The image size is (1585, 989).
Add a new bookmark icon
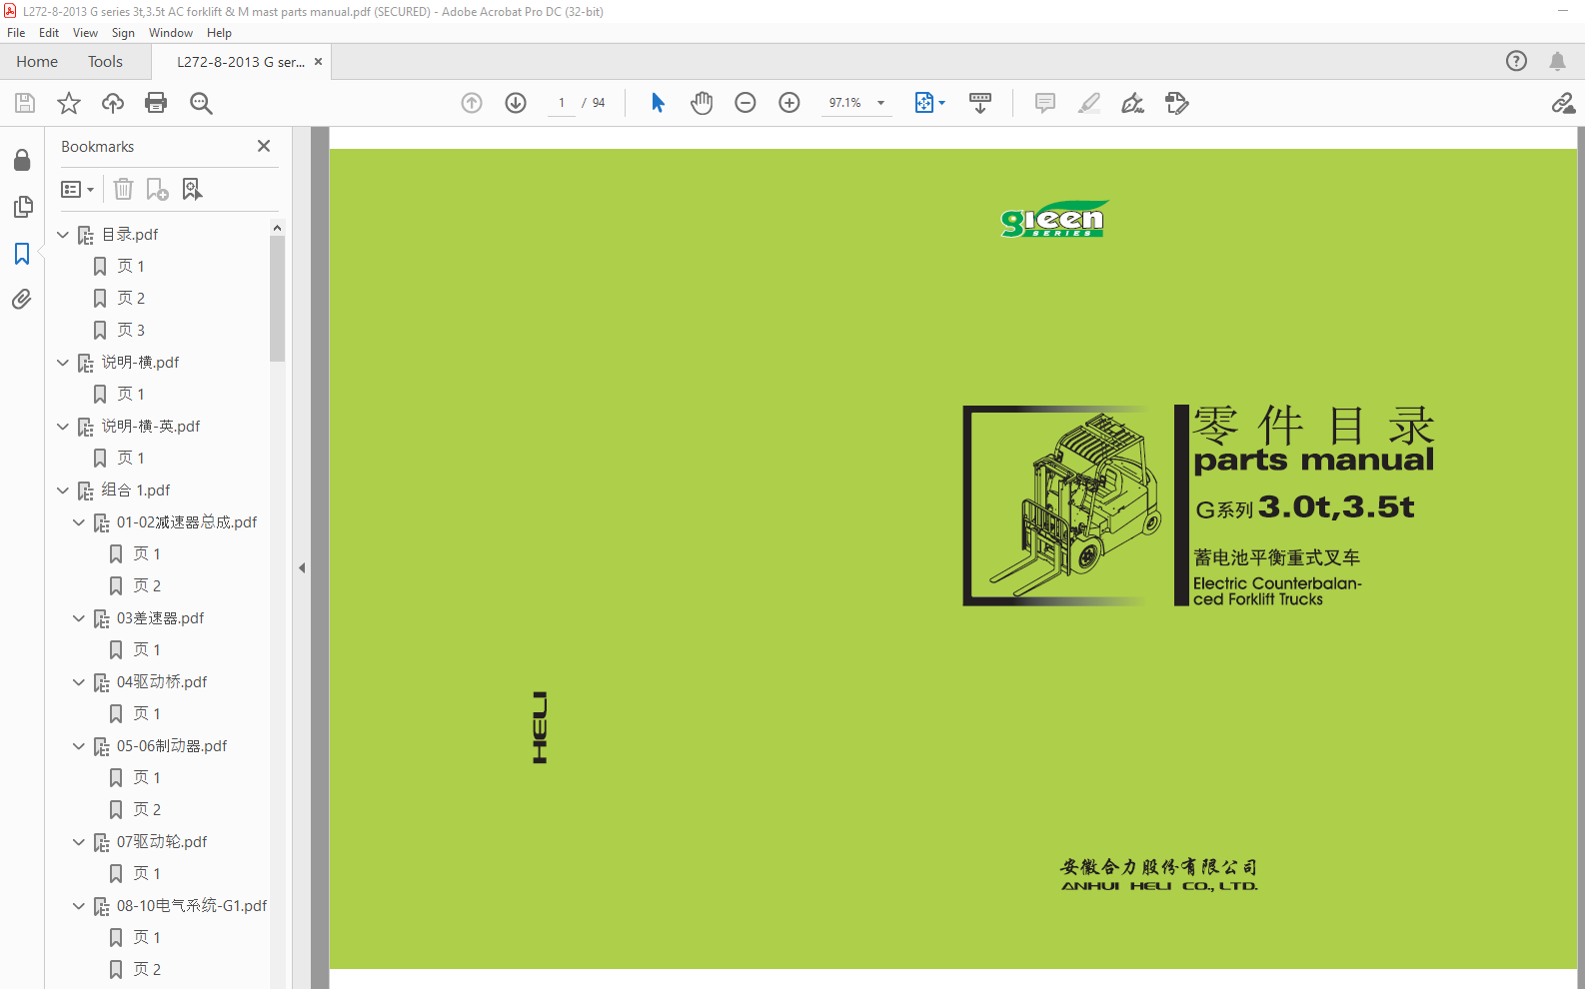click(x=157, y=189)
